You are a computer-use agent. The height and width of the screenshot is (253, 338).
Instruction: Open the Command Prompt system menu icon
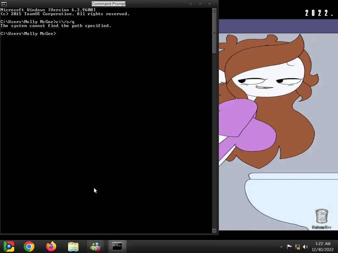click(4, 4)
